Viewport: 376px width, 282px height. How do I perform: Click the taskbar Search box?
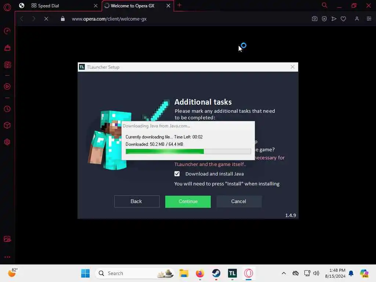135,273
